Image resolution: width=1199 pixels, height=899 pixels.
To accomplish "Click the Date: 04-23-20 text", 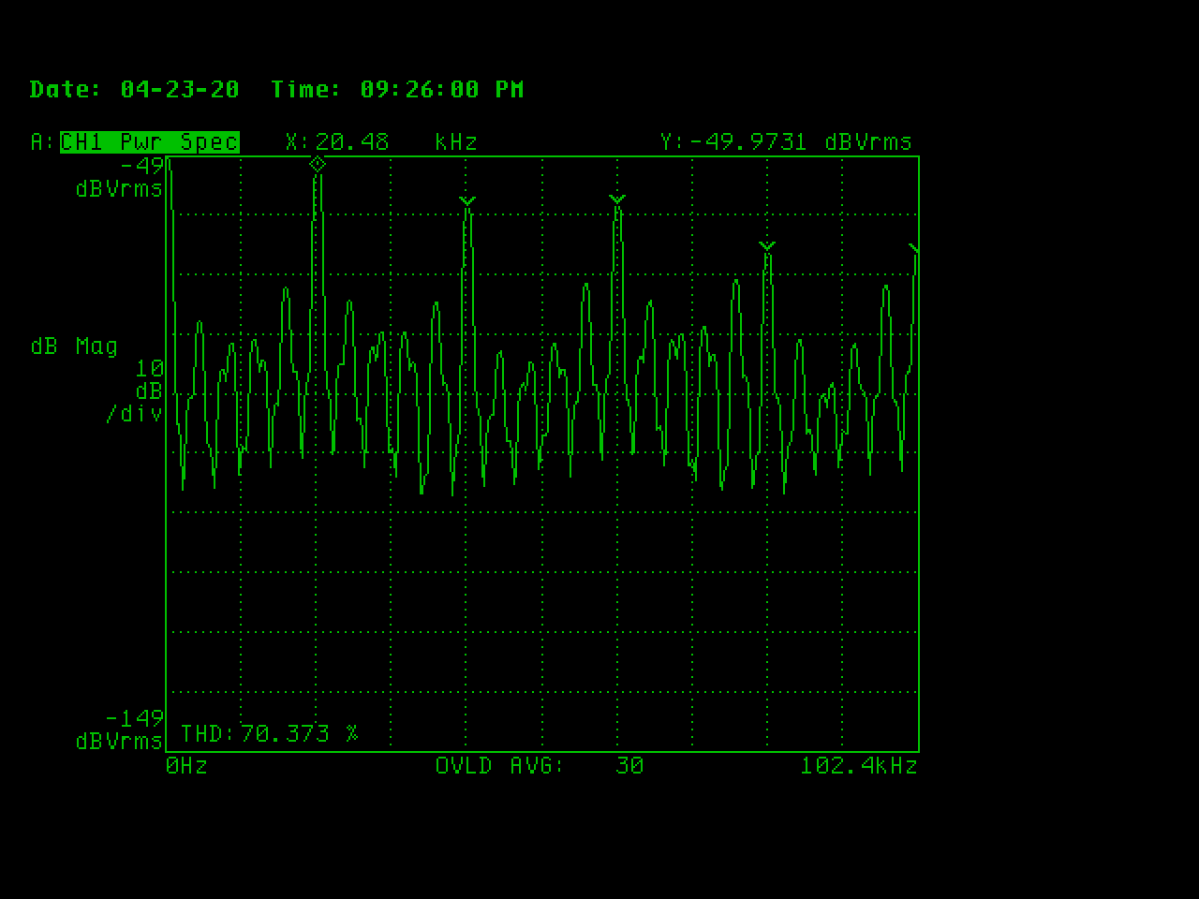I will (x=135, y=90).
